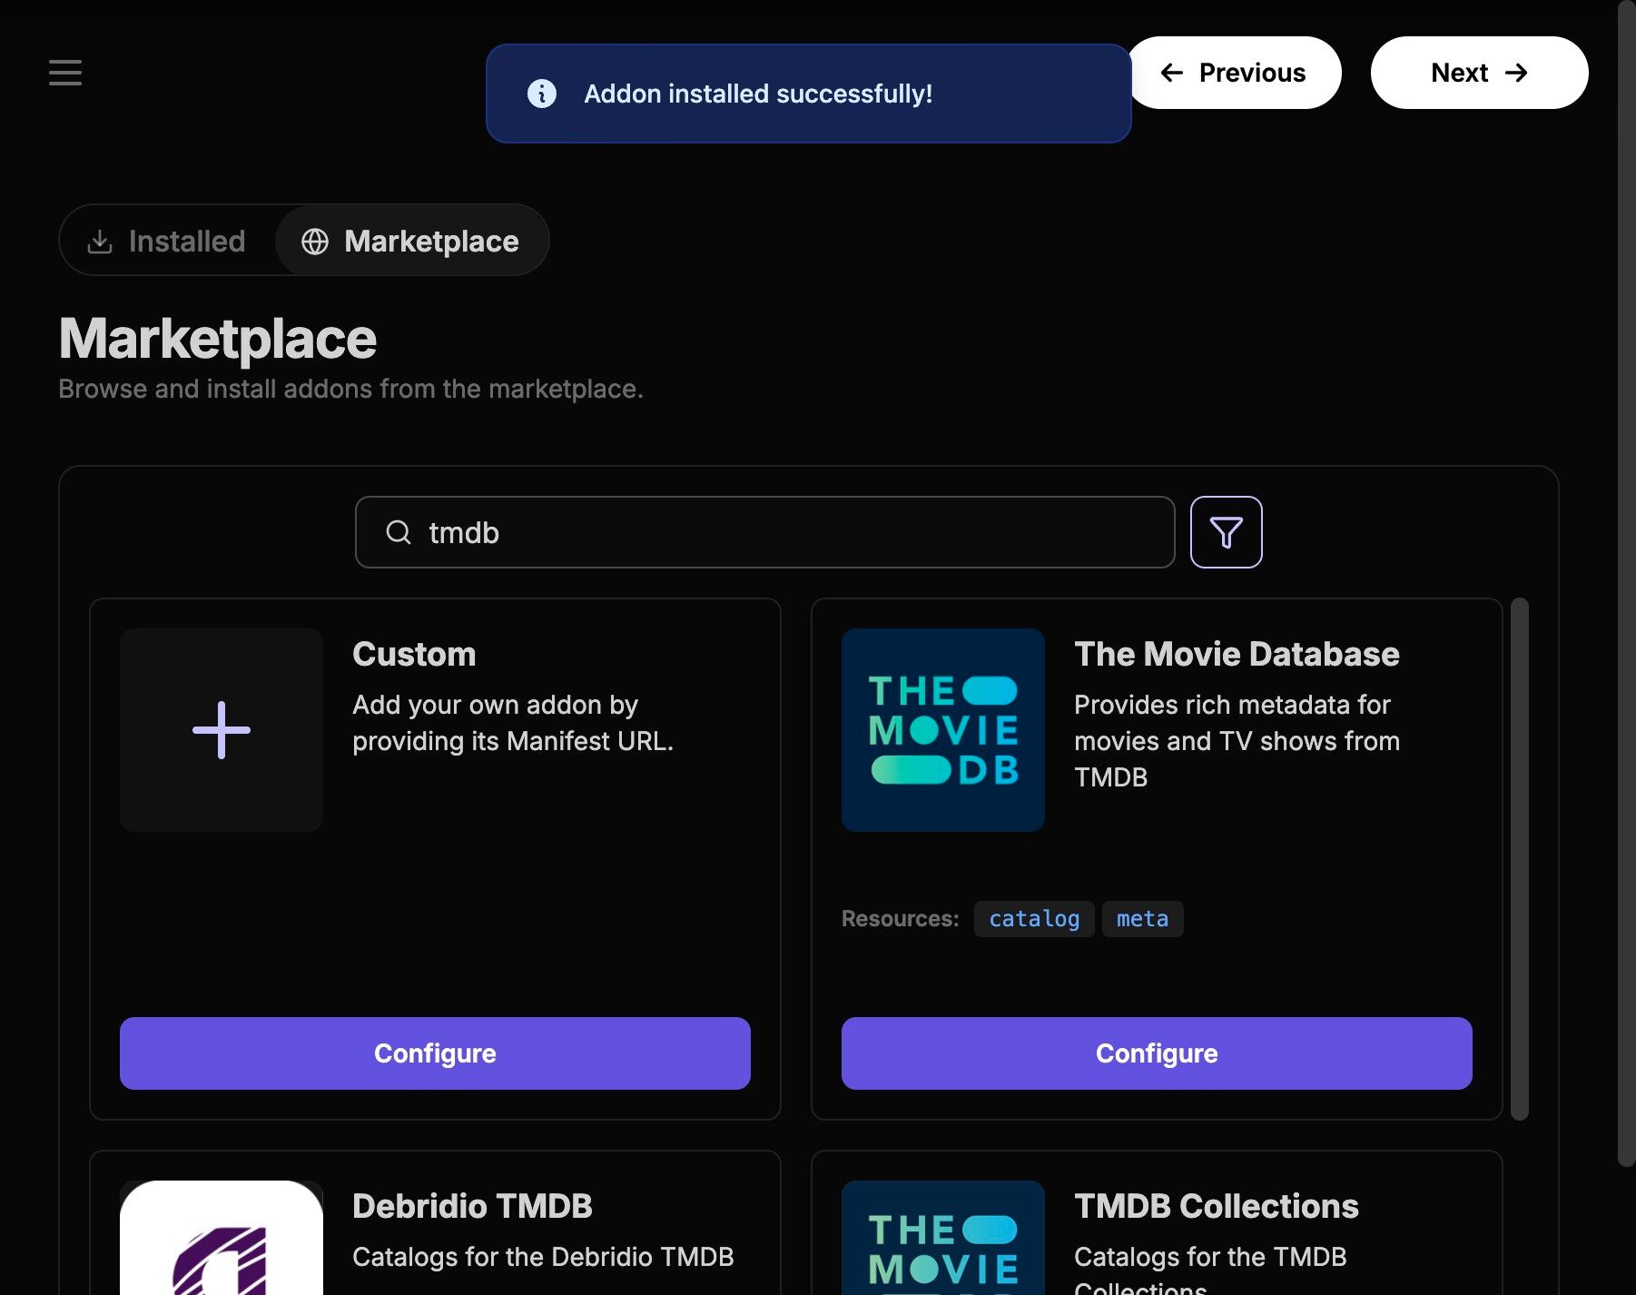Click the Debridio TMDB addon logo
The height and width of the screenshot is (1295, 1636).
(x=222, y=1238)
